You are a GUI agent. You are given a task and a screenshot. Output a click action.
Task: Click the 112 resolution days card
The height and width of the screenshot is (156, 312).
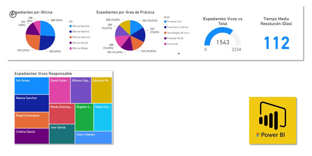[x=276, y=43]
